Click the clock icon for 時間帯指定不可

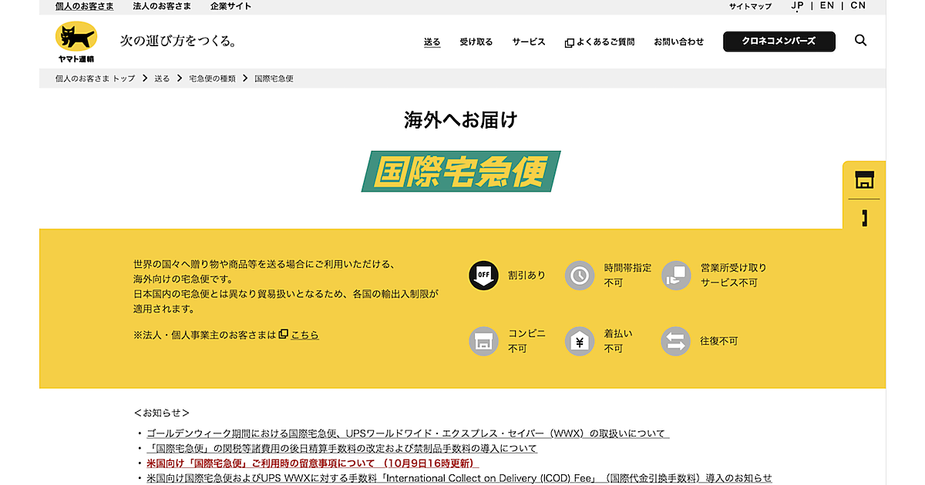[579, 275]
